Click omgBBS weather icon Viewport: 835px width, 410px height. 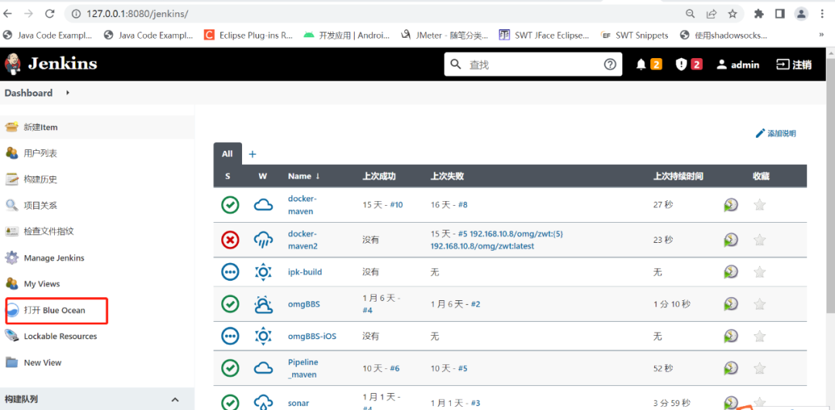coord(263,304)
